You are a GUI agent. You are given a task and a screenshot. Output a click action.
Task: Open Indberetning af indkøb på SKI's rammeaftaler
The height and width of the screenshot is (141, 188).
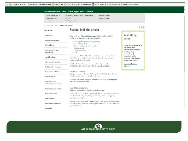[79, 16]
